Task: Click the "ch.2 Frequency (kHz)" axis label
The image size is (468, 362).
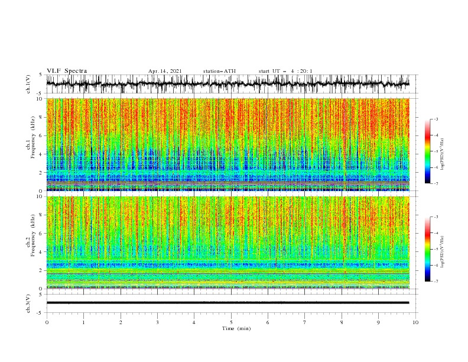Action: pyautogui.click(x=31, y=235)
